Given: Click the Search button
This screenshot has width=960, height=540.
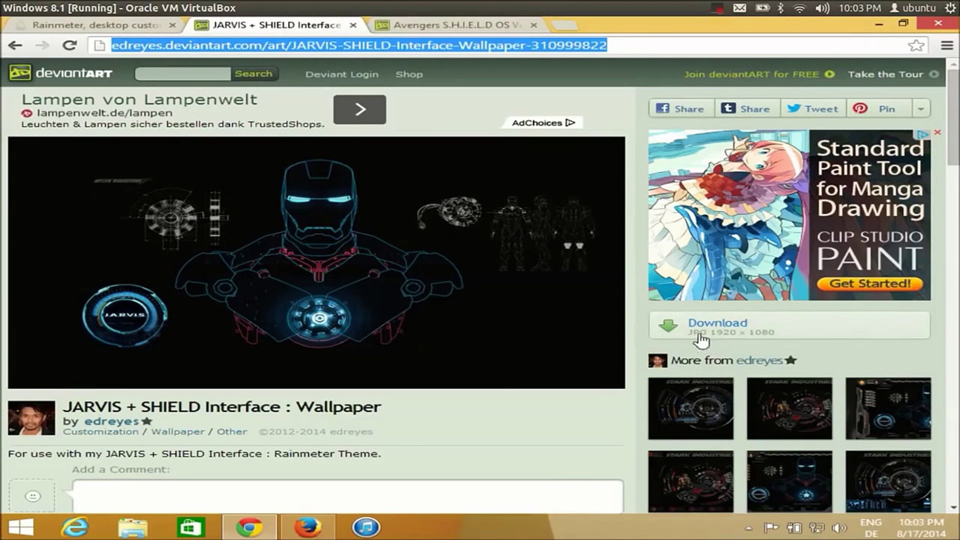Looking at the screenshot, I should (x=254, y=73).
